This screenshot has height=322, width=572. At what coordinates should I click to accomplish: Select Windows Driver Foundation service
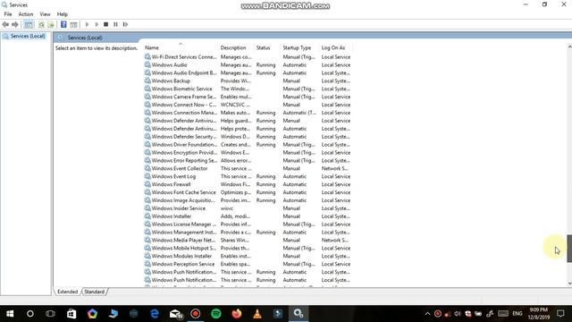point(248,145)
